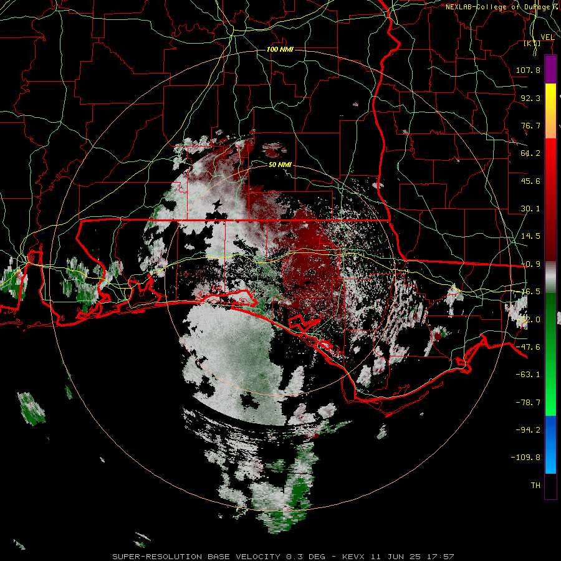The image size is (561, 561).
Task: Click the -47.6 velocity scale value
Action: tap(528, 347)
